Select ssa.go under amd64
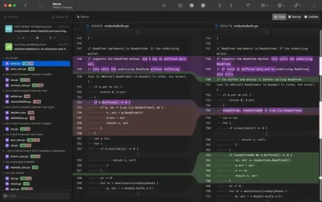Image resolution: width=322 pixels, height=202 pixels. [36, 80]
